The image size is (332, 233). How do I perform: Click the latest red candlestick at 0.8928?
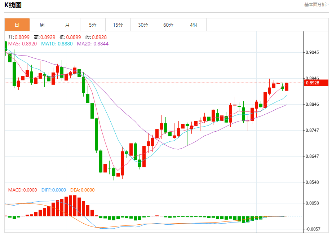click(x=287, y=87)
